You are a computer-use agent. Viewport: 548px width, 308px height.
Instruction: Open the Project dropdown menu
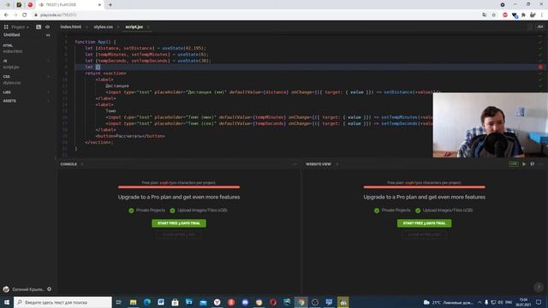pos(20,27)
